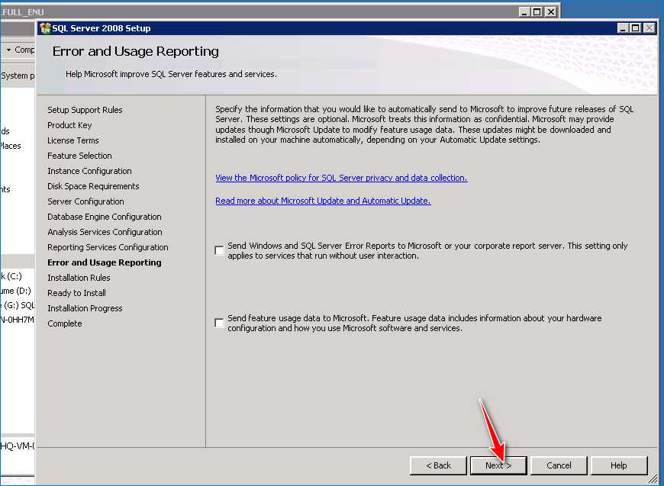Click the Next button
Image resolution: width=664 pixels, height=486 pixels.
coord(498,465)
